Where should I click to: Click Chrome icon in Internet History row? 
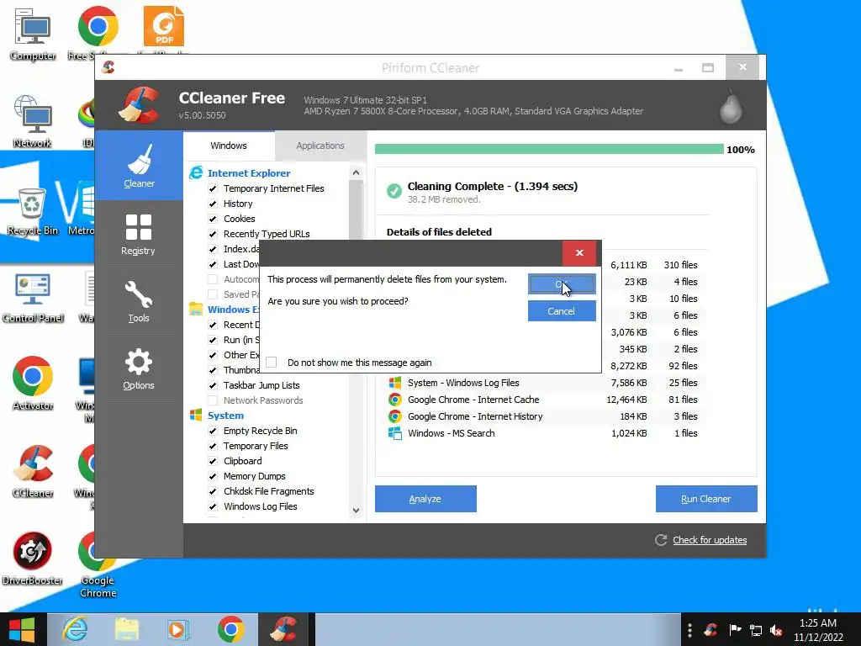tap(395, 416)
